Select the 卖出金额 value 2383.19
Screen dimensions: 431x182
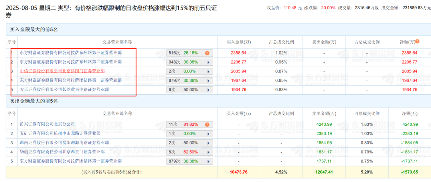[324, 134]
